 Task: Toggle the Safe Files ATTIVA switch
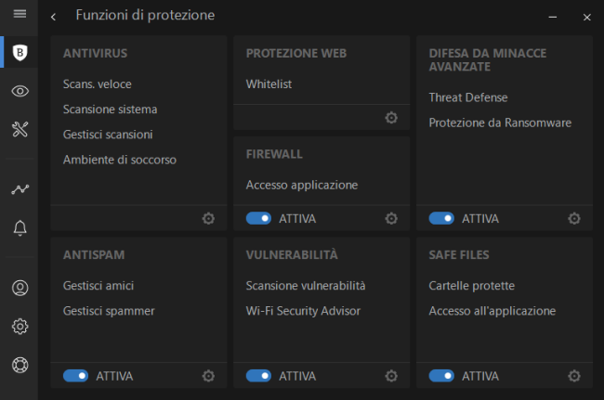click(x=441, y=376)
